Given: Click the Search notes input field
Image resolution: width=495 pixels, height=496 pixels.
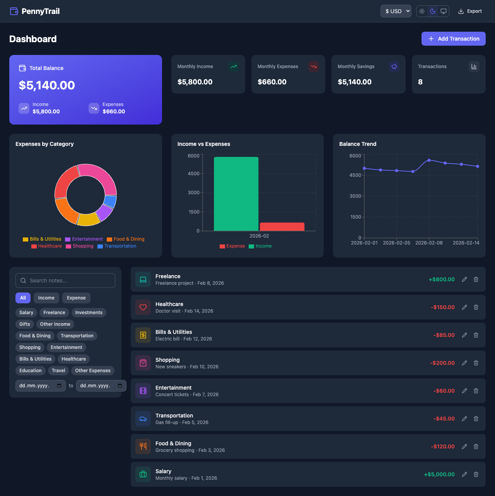Looking at the screenshot, I should click(x=65, y=280).
